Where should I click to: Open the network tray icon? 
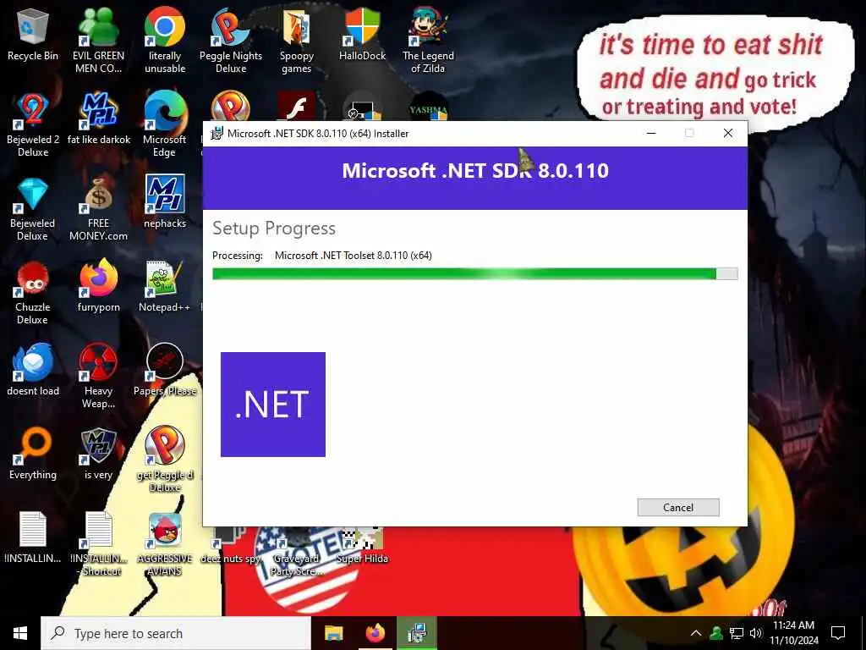[x=737, y=633]
